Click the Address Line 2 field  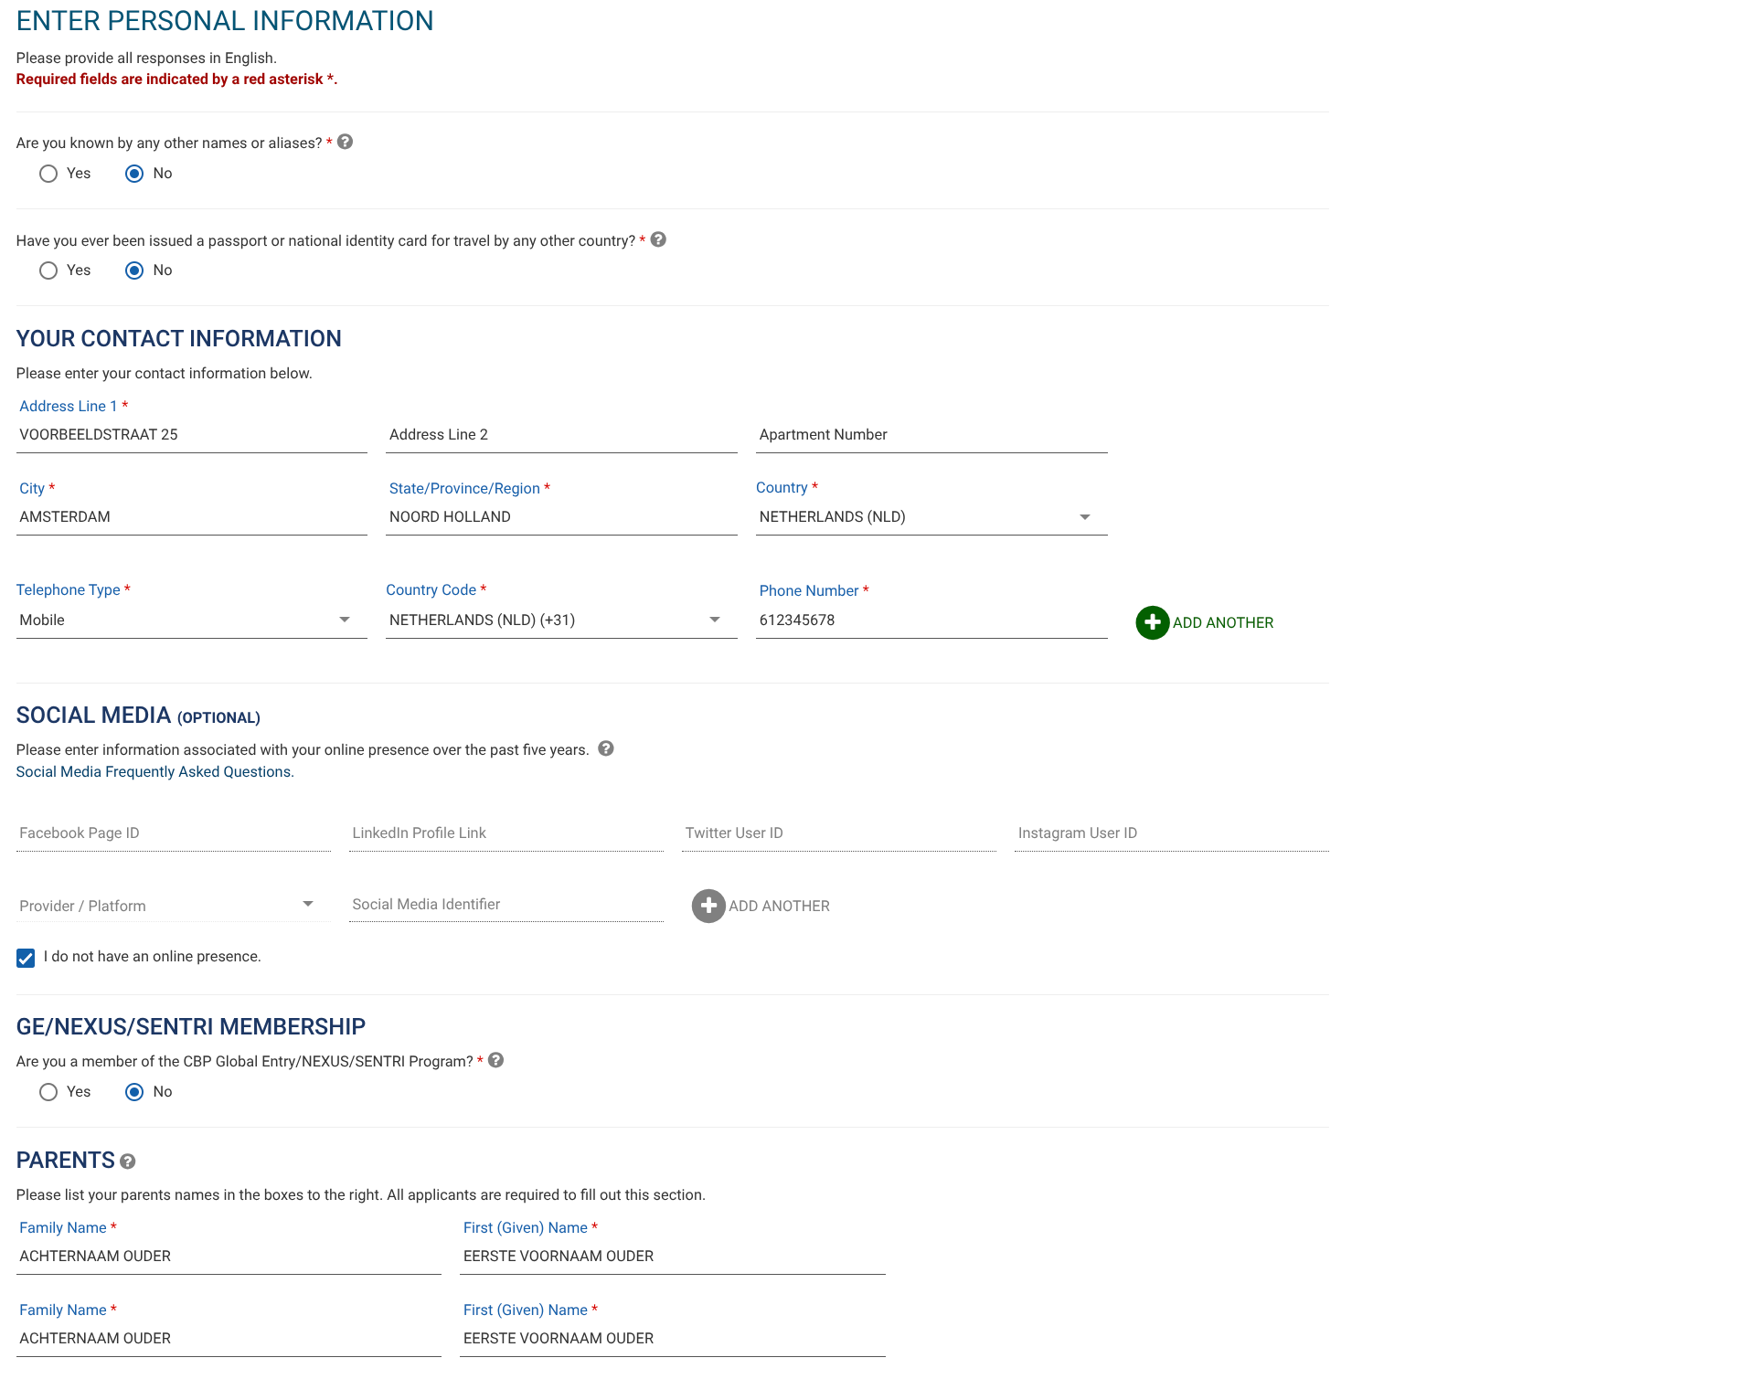coord(560,435)
